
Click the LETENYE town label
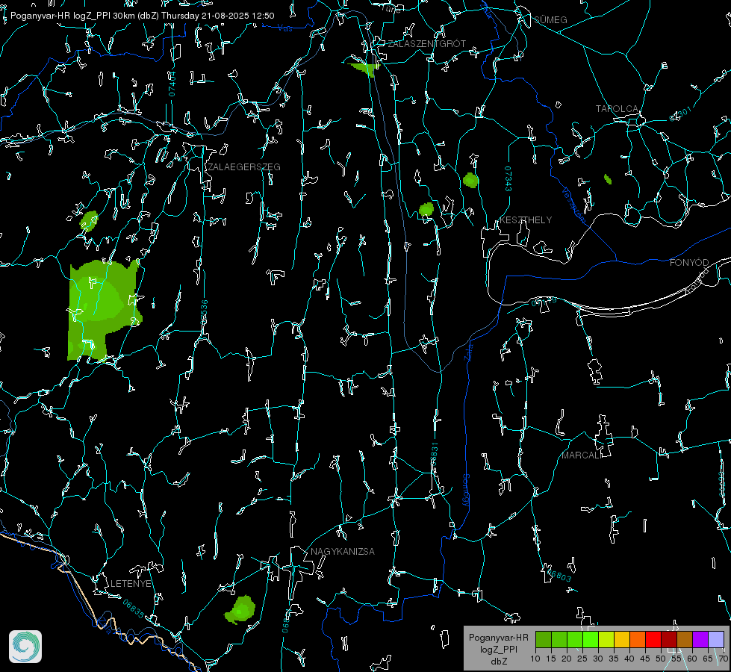pyautogui.click(x=131, y=583)
